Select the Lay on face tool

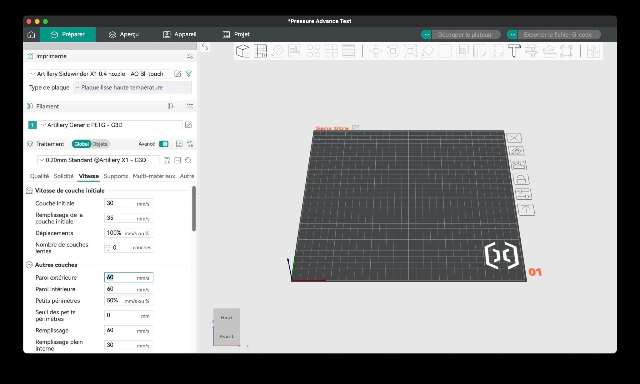(427, 51)
